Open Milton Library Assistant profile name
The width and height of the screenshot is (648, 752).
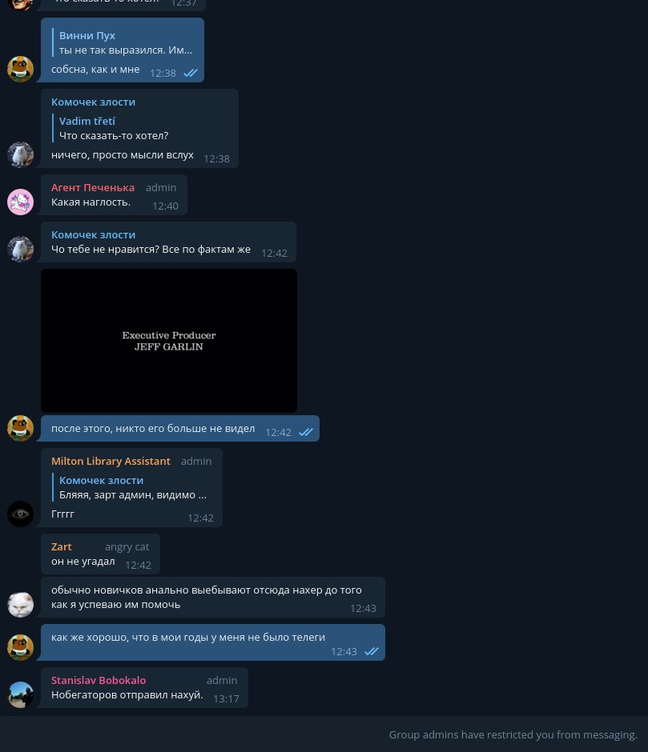[111, 461]
